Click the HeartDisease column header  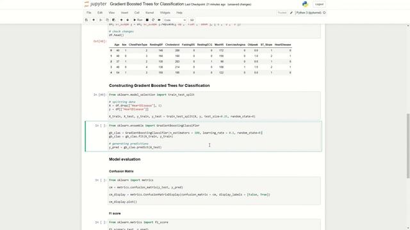point(283,45)
